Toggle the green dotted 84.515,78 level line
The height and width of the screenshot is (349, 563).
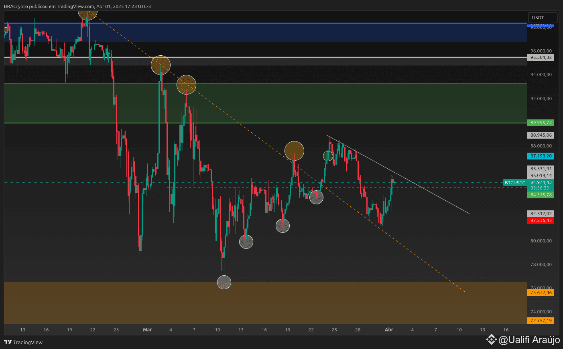coord(541,195)
